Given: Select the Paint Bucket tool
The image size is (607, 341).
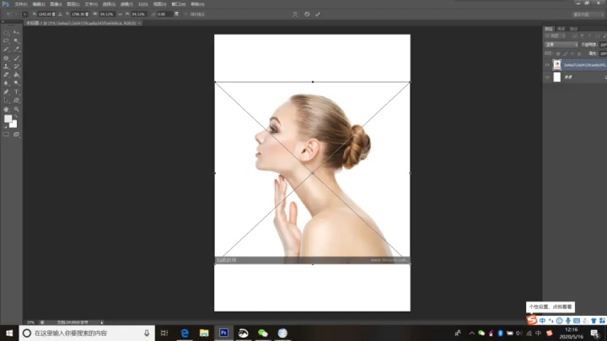Looking at the screenshot, I should (16, 75).
